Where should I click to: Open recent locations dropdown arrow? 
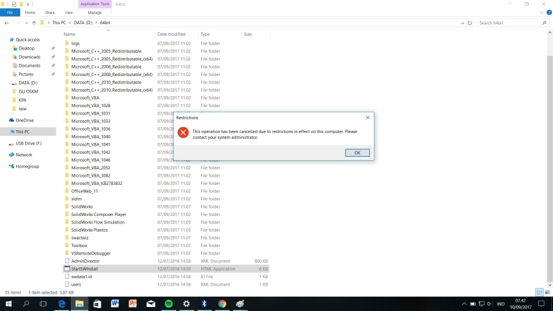pos(26,23)
